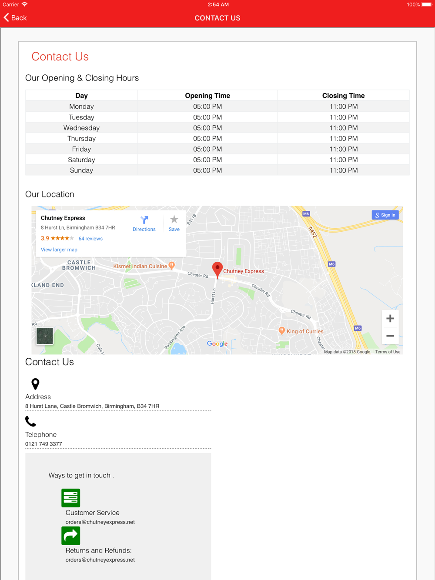Tap the Chutney Express map pin label
Screen dimensions: 435x580
[244, 271]
